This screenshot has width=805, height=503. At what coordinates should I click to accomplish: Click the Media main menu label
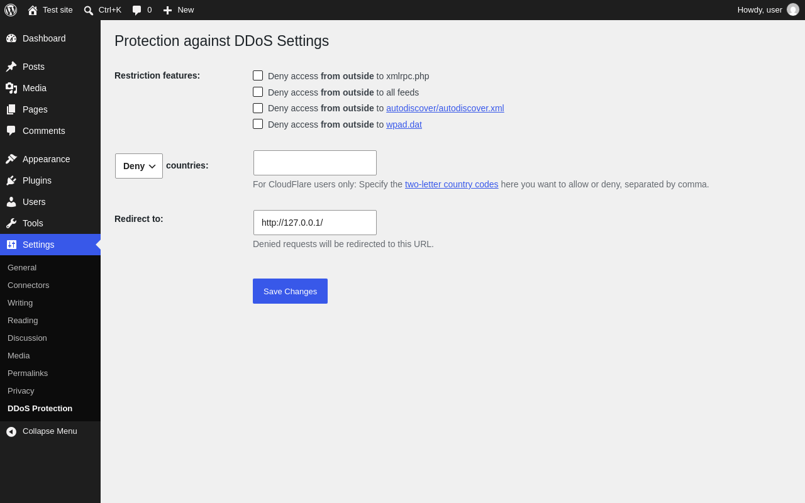pyautogui.click(x=35, y=88)
